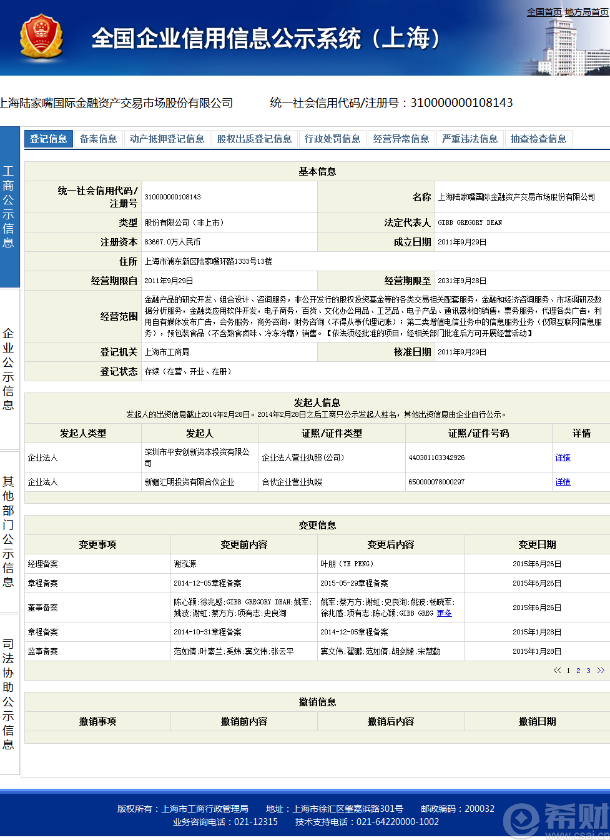Click the 基本信息 section heading
The height and width of the screenshot is (840, 610).
coord(317,171)
